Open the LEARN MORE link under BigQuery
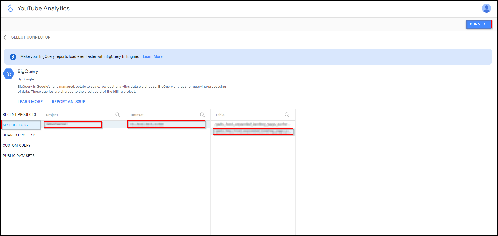 pos(30,102)
